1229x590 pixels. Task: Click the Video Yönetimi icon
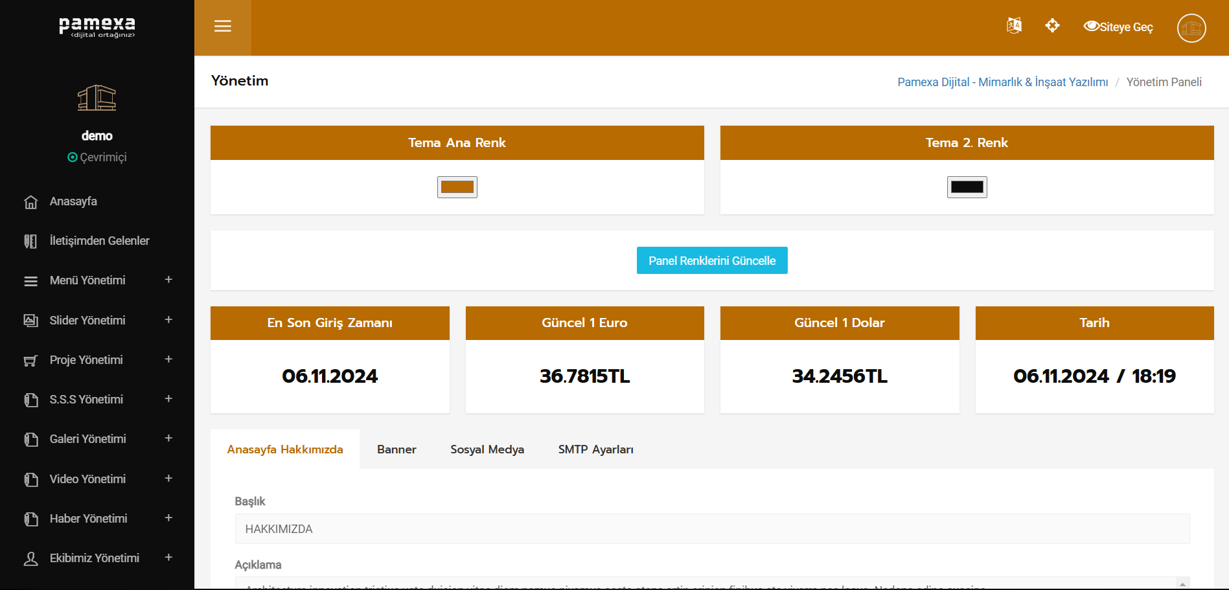pyautogui.click(x=30, y=480)
